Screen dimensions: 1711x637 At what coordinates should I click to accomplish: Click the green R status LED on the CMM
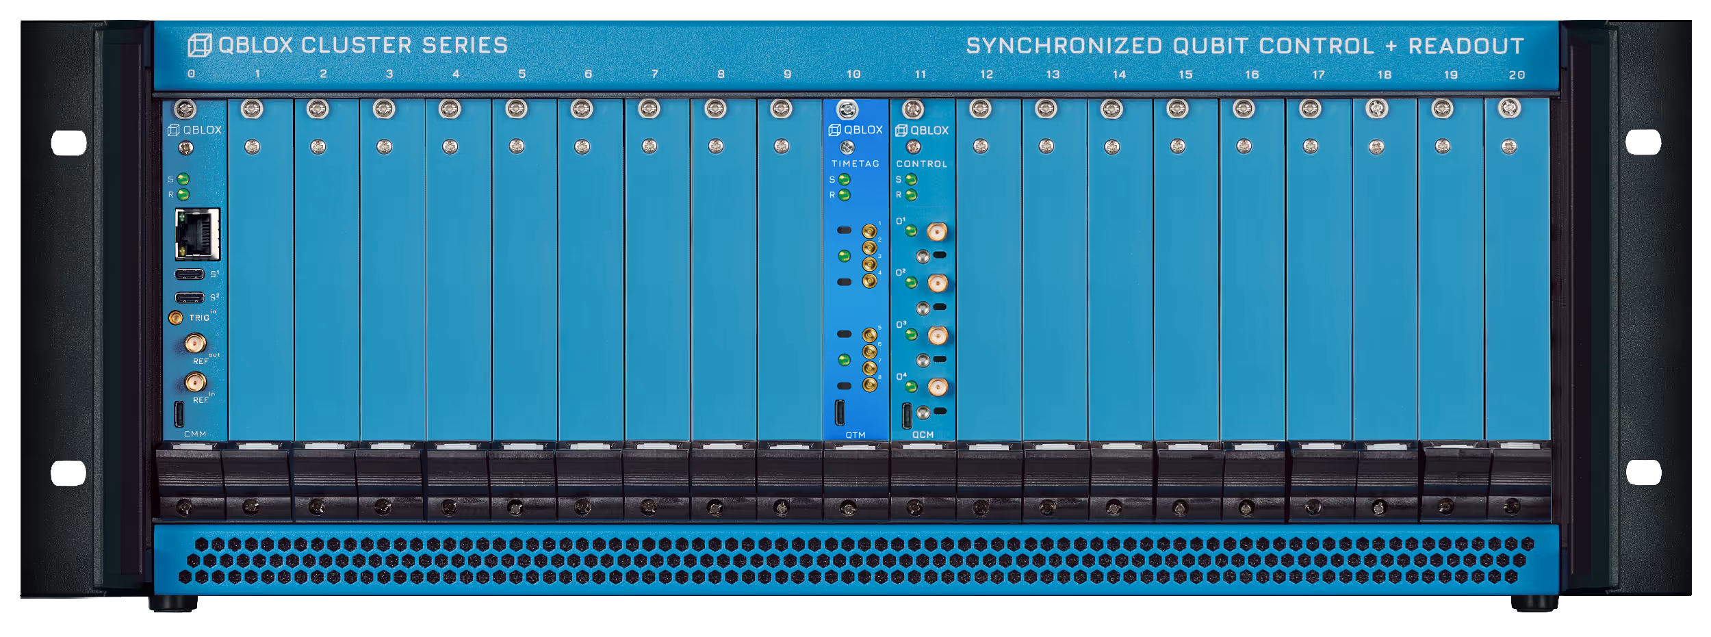(183, 195)
